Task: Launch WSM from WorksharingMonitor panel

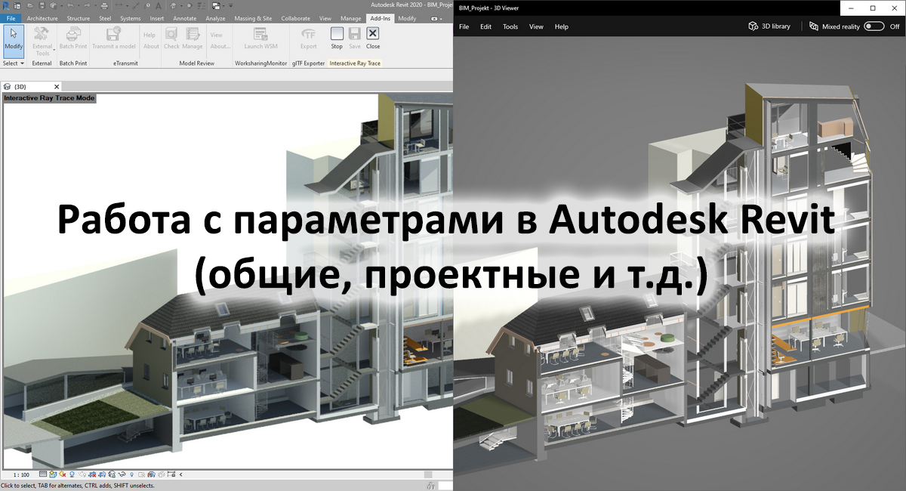Action: 260,40
